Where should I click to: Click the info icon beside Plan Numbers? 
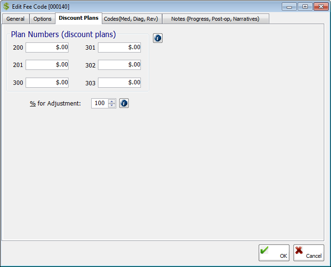point(158,38)
